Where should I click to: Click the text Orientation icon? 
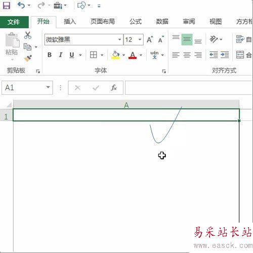point(214,39)
